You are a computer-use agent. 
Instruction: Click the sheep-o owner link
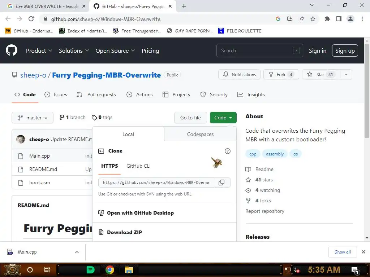pyautogui.click(x=33, y=75)
